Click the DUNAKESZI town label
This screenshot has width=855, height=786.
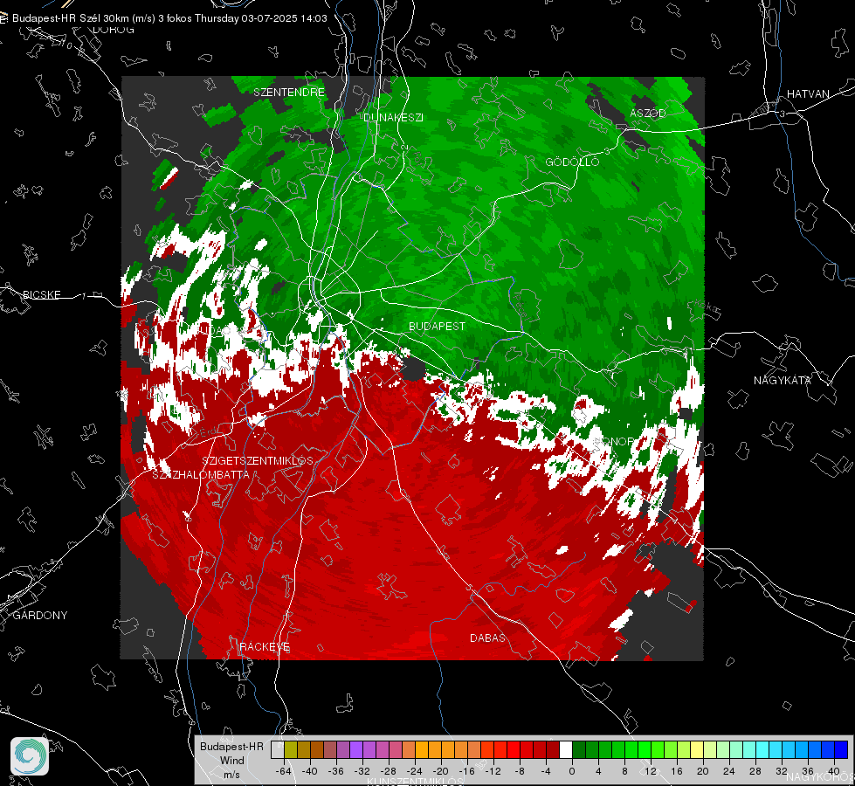pyautogui.click(x=393, y=117)
